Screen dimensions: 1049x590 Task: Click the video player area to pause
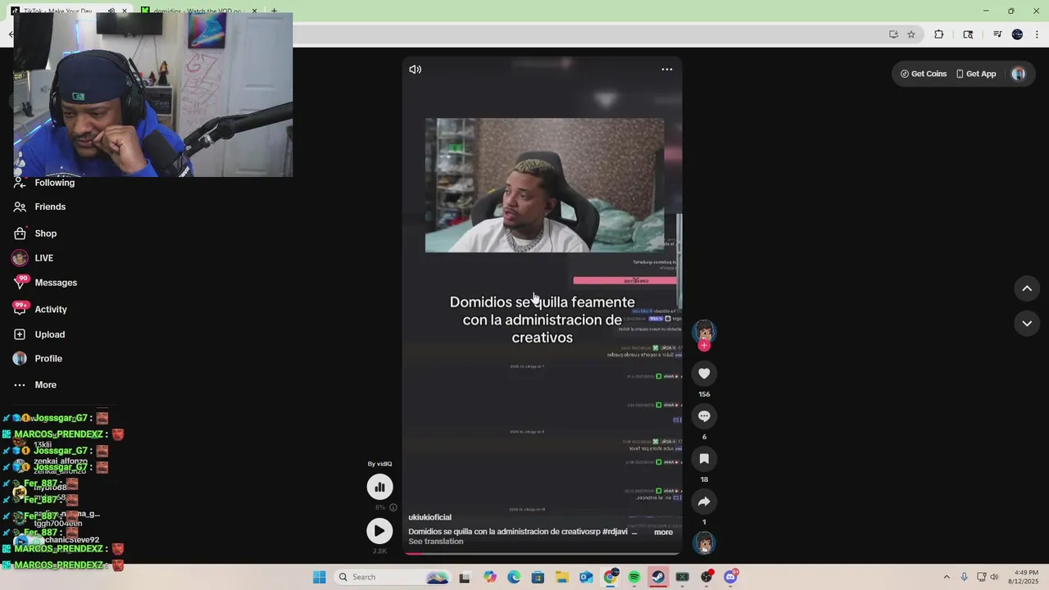pyautogui.click(x=543, y=305)
